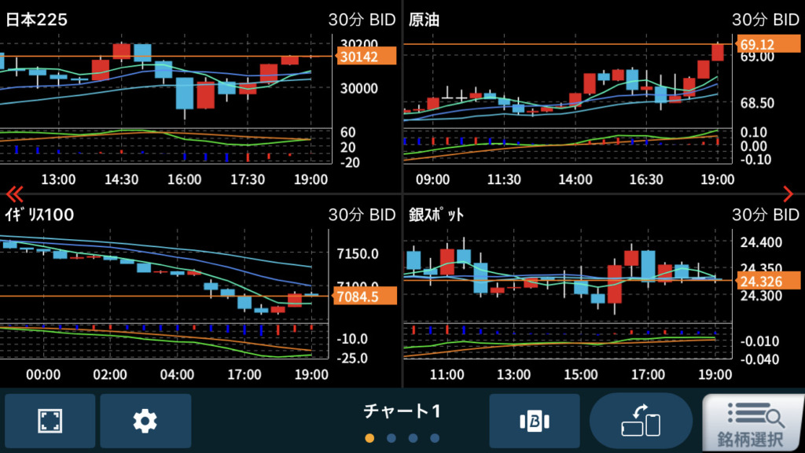Tap 24.300 price axis label
The width and height of the screenshot is (805, 453).
pyautogui.click(x=761, y=296)
